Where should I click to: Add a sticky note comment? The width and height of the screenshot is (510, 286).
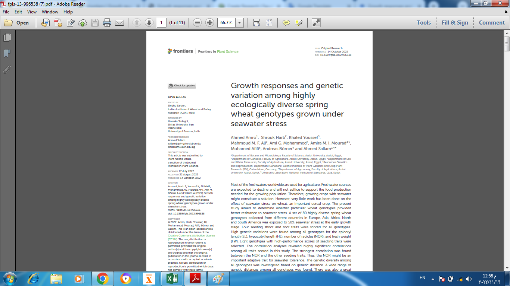[x=286, y=22]
